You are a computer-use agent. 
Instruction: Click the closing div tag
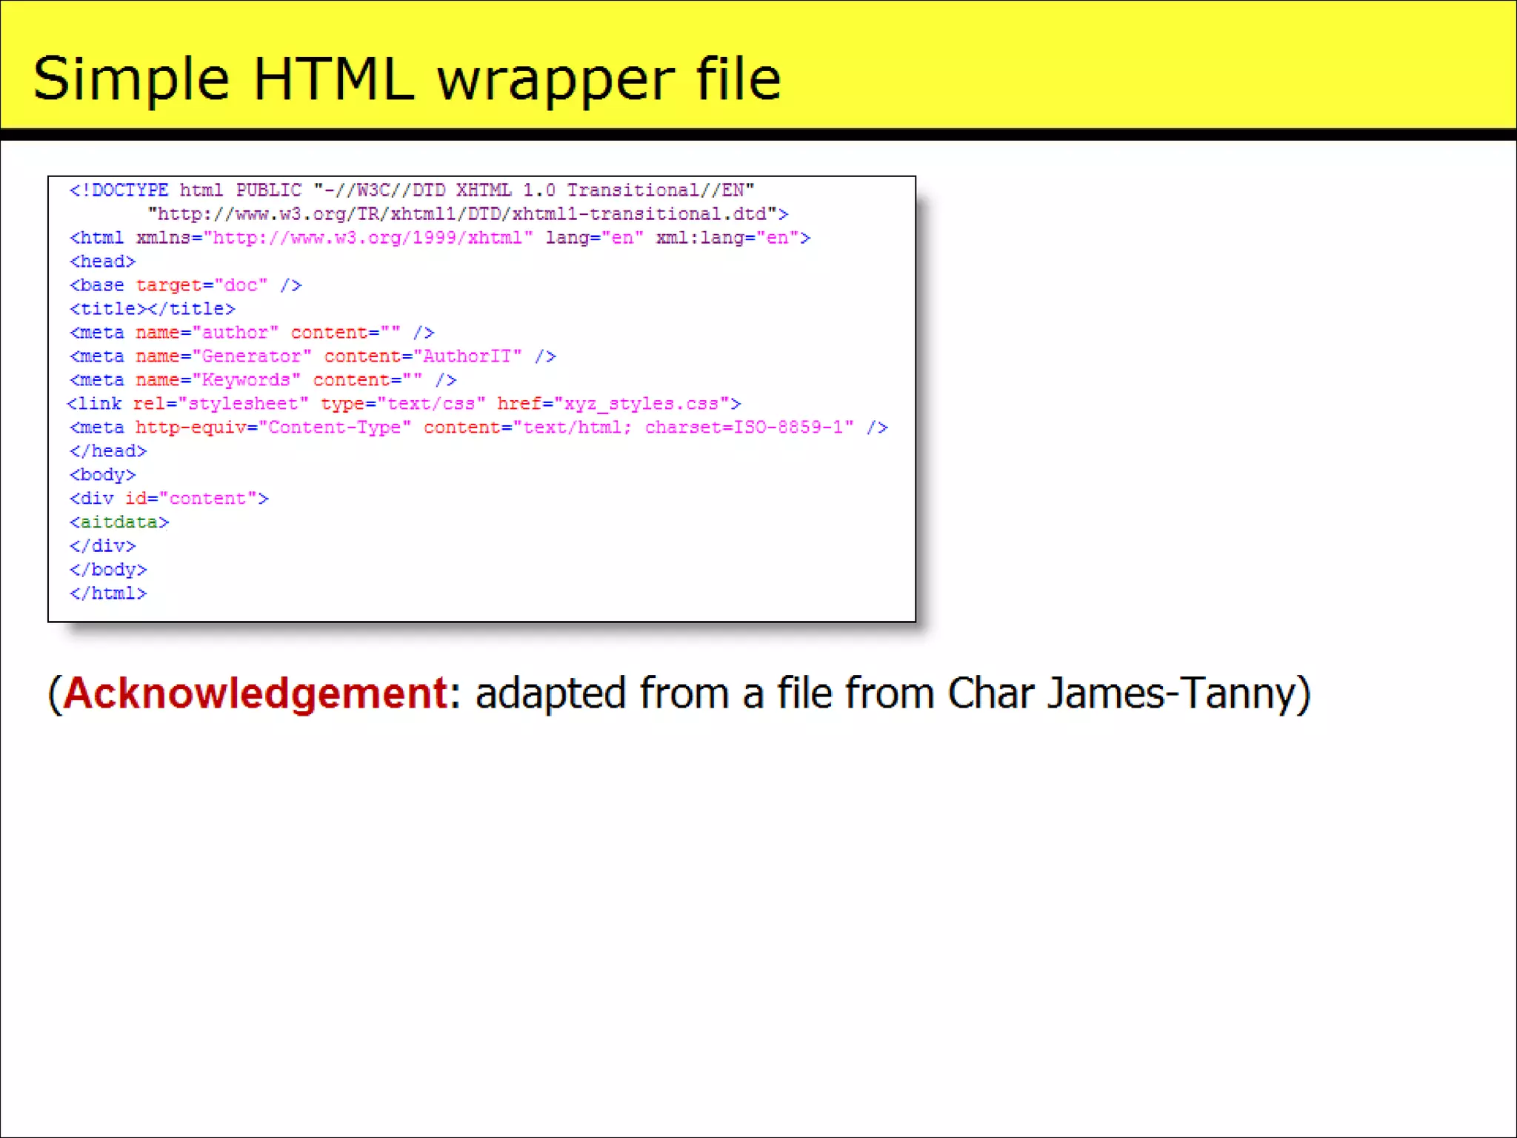coord(103,546)
